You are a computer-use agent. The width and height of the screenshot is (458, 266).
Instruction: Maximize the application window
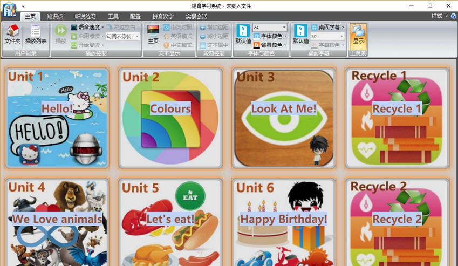click(x=430, y=6)
